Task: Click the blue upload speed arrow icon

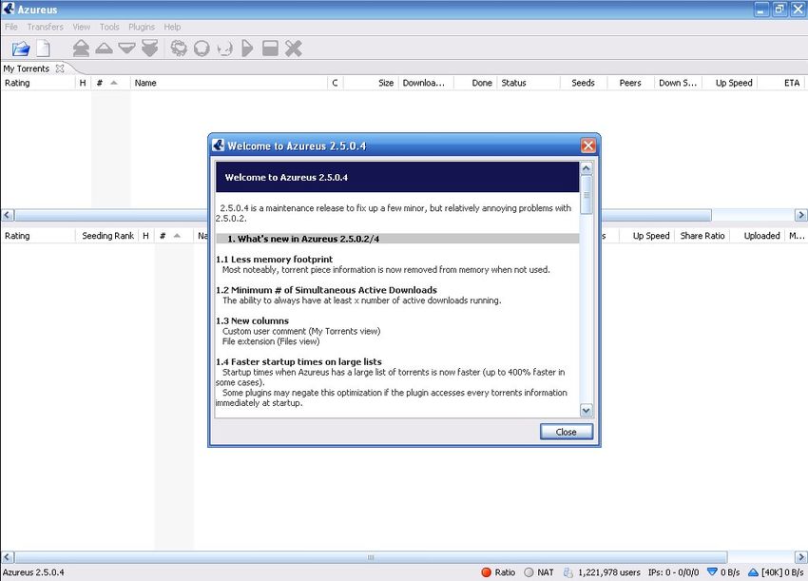Action: 753,571
